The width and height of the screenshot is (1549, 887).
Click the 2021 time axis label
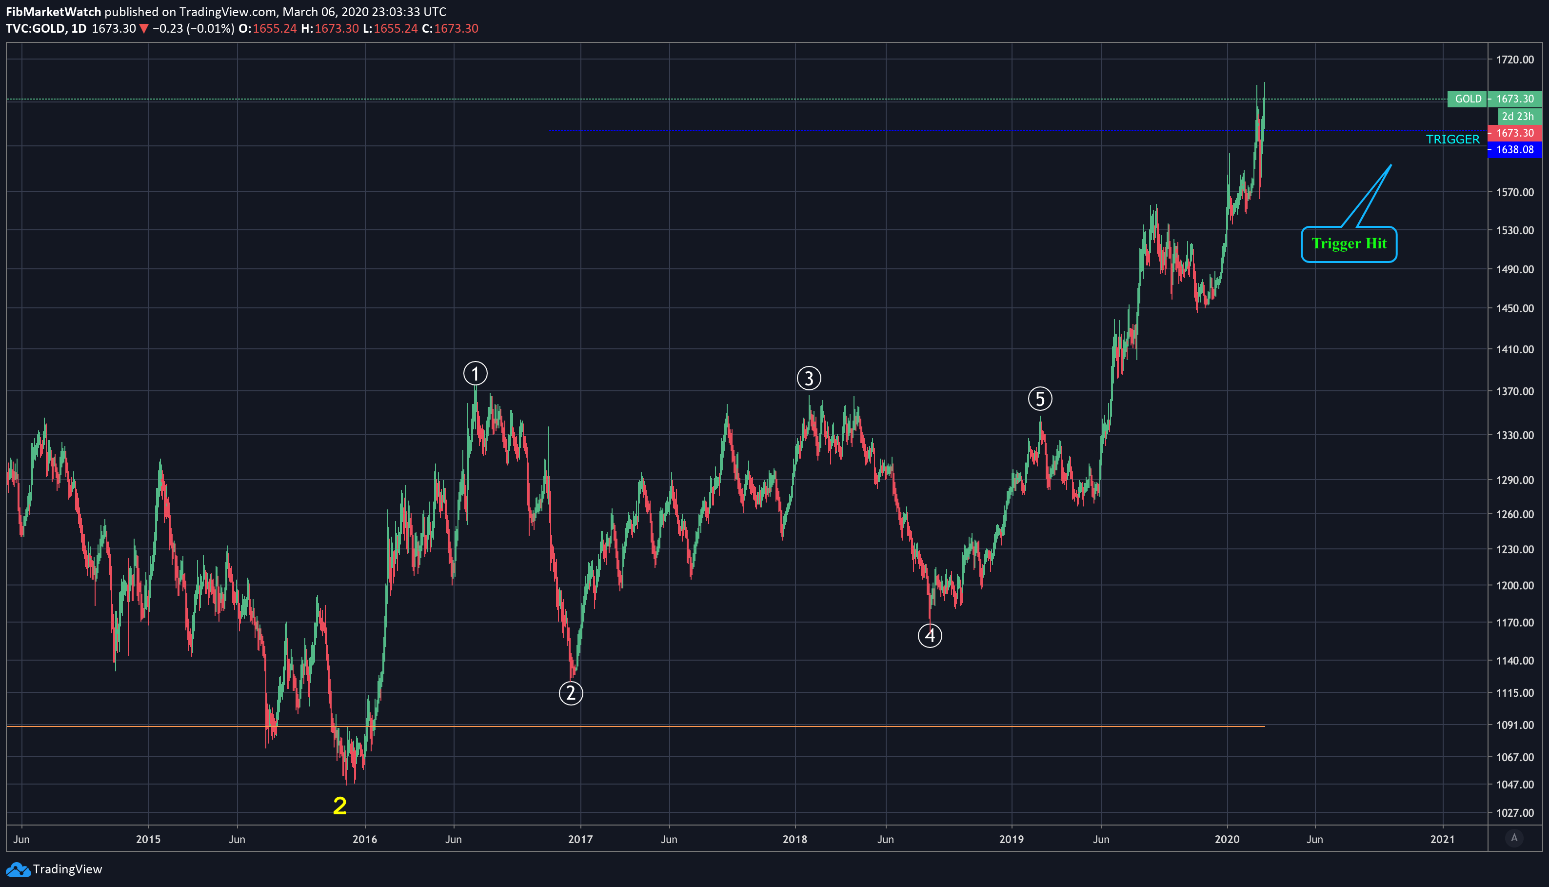tap(1443, 840)
